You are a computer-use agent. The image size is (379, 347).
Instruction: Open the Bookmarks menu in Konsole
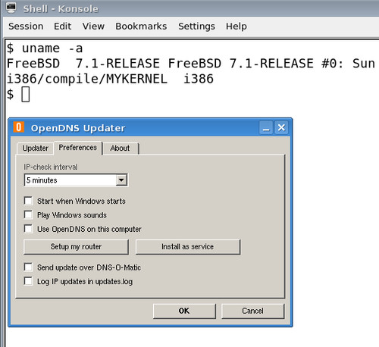click(141, 27)
